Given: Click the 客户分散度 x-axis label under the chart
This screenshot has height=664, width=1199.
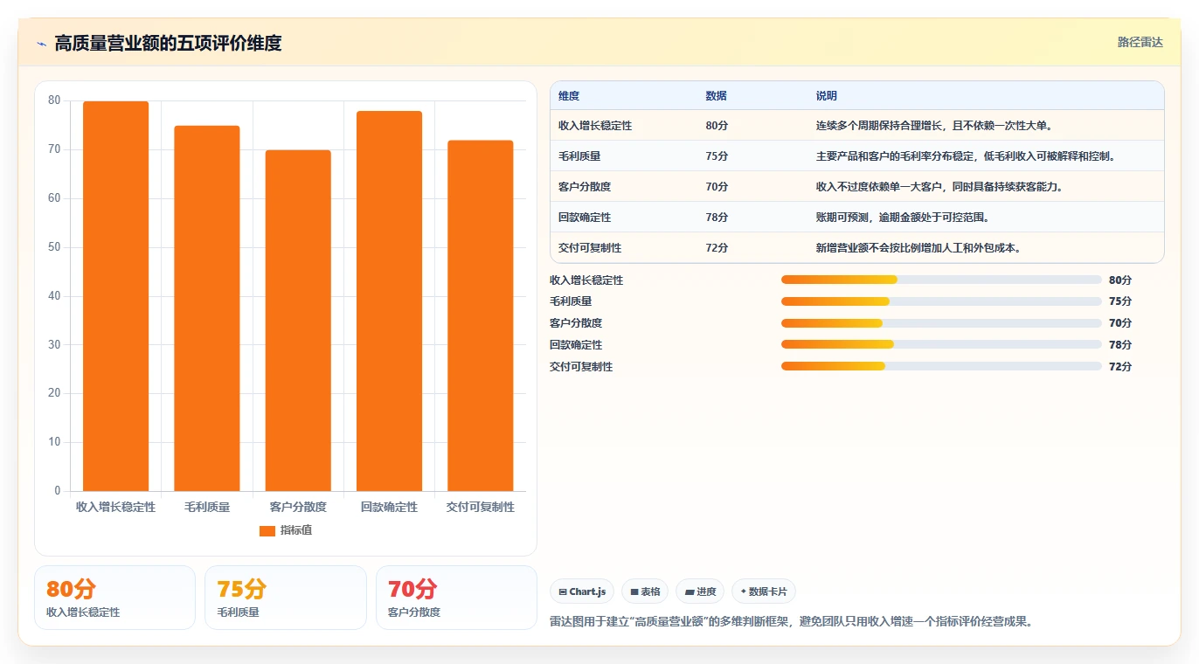Looking at the screenshot, I should point(298,507).
